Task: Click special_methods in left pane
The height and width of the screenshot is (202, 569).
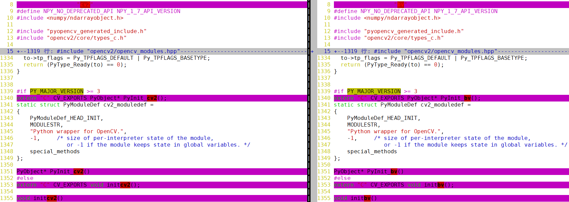Action: [55, 152]
